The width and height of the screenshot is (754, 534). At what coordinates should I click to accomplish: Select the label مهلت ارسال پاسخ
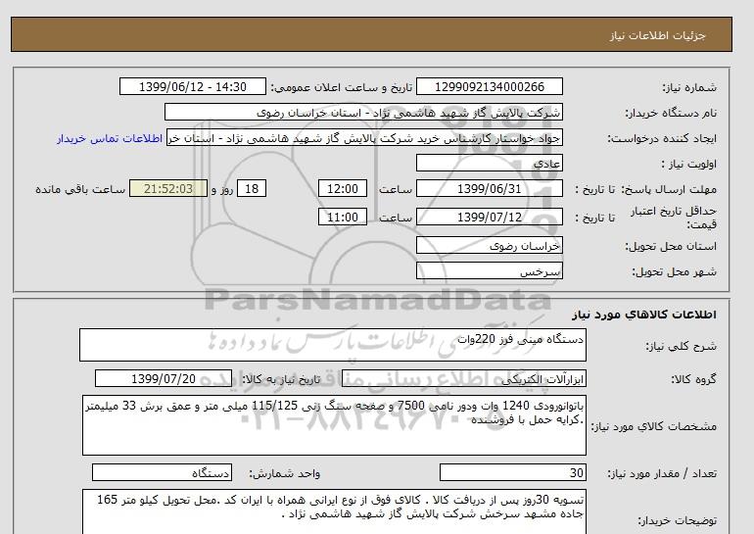pos(669,189)
